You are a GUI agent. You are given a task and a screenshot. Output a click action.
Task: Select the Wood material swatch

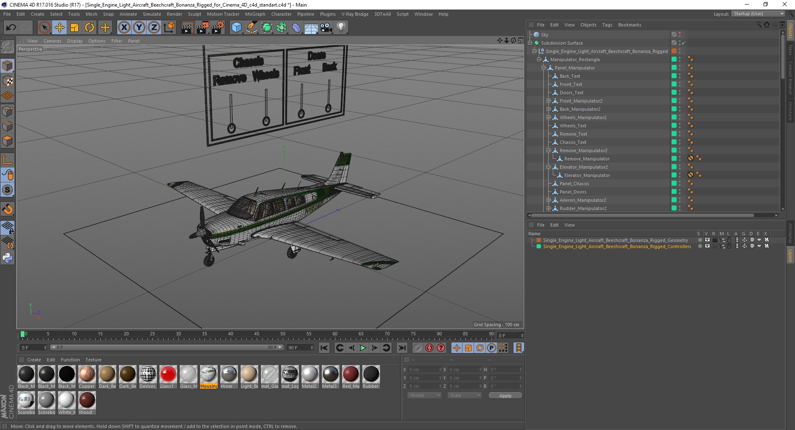[x=87, y=403]
